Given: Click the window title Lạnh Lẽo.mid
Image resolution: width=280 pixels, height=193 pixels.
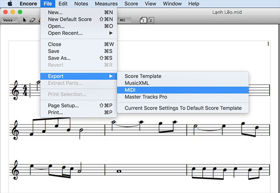Looking at the screenshot, I should tap(227, 12).
